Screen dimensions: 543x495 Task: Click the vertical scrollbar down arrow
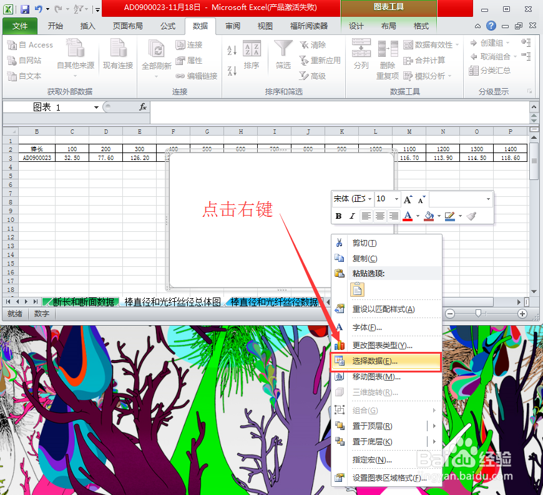click(x=534, y=291)
